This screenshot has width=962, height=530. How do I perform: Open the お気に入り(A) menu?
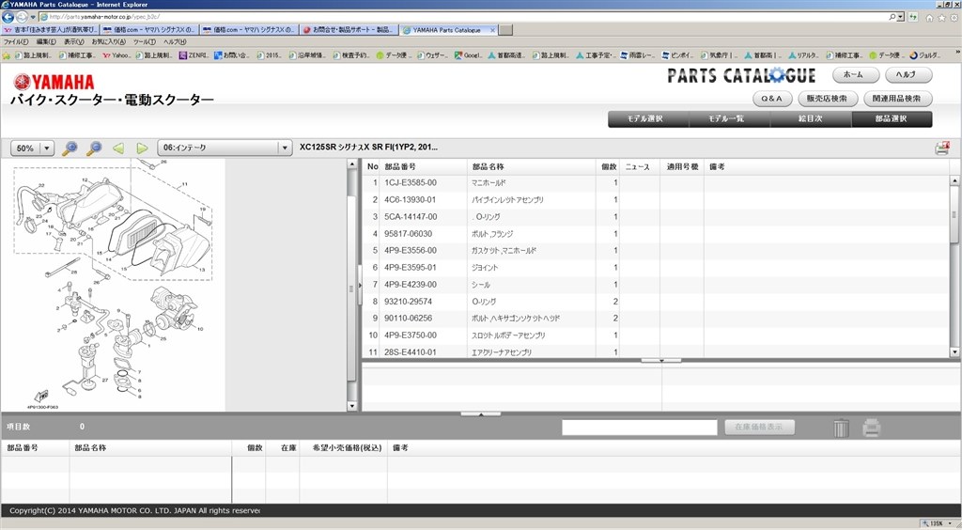tap(109, 41)
